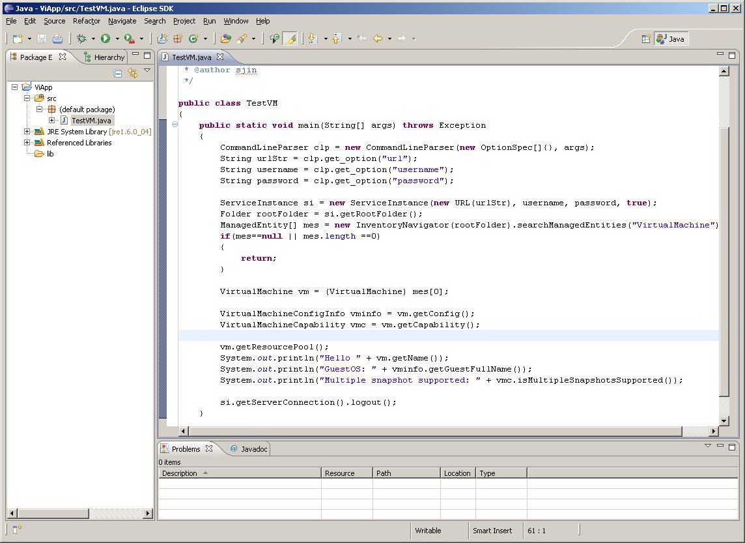
Task: Collapse All in Package Explorer
Action: point(118,73)
